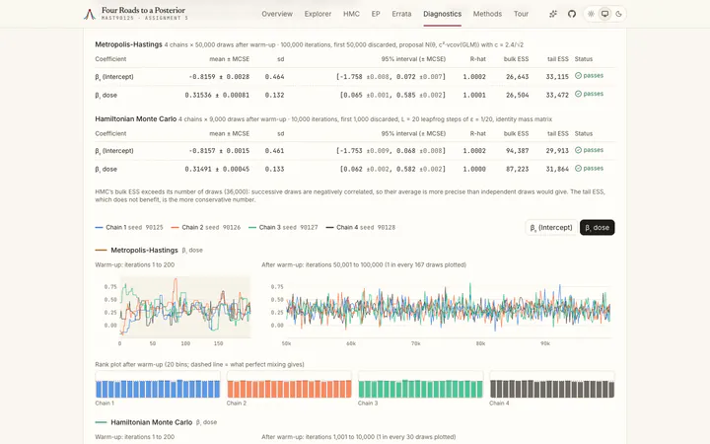Click mean value -0.8159 ± 0.0028

(x=219, y=77)
